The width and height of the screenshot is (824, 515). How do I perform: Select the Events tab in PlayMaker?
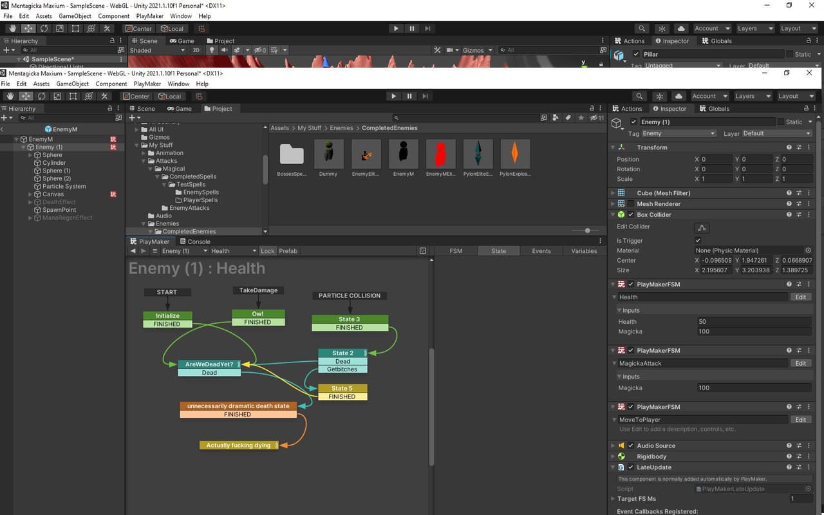(541, 251)
